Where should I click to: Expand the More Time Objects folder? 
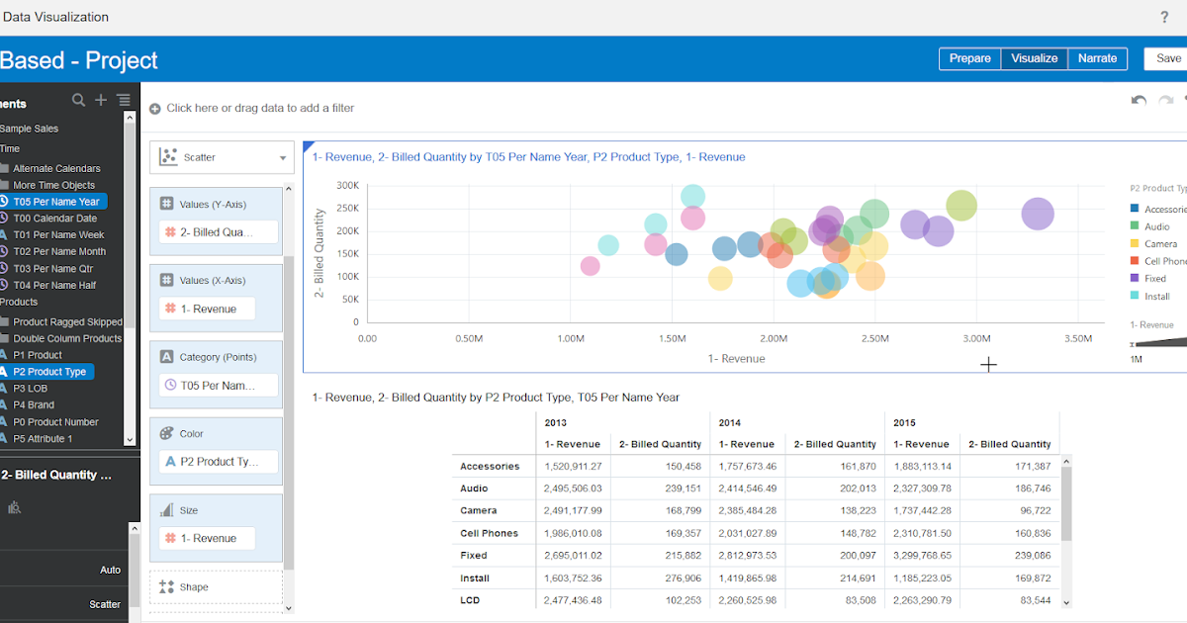click(54, 185)
